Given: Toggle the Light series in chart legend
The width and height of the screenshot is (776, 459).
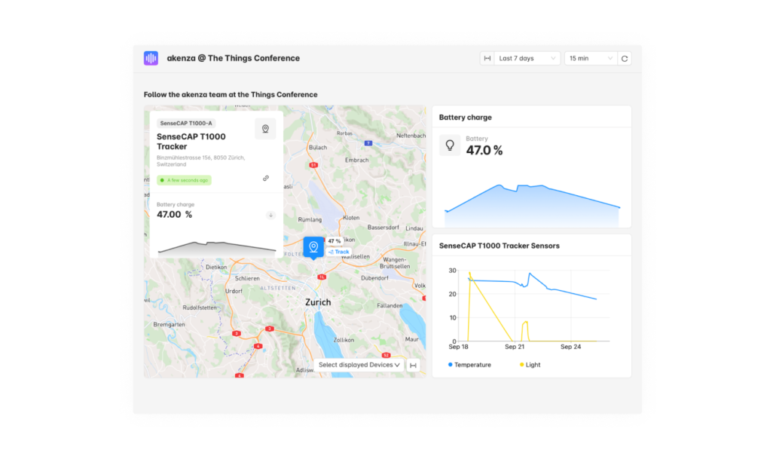Looking at the screenshot, I should [x=530, y=365].
